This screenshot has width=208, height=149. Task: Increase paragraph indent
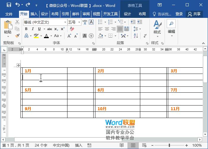click(x=140, y=22)
